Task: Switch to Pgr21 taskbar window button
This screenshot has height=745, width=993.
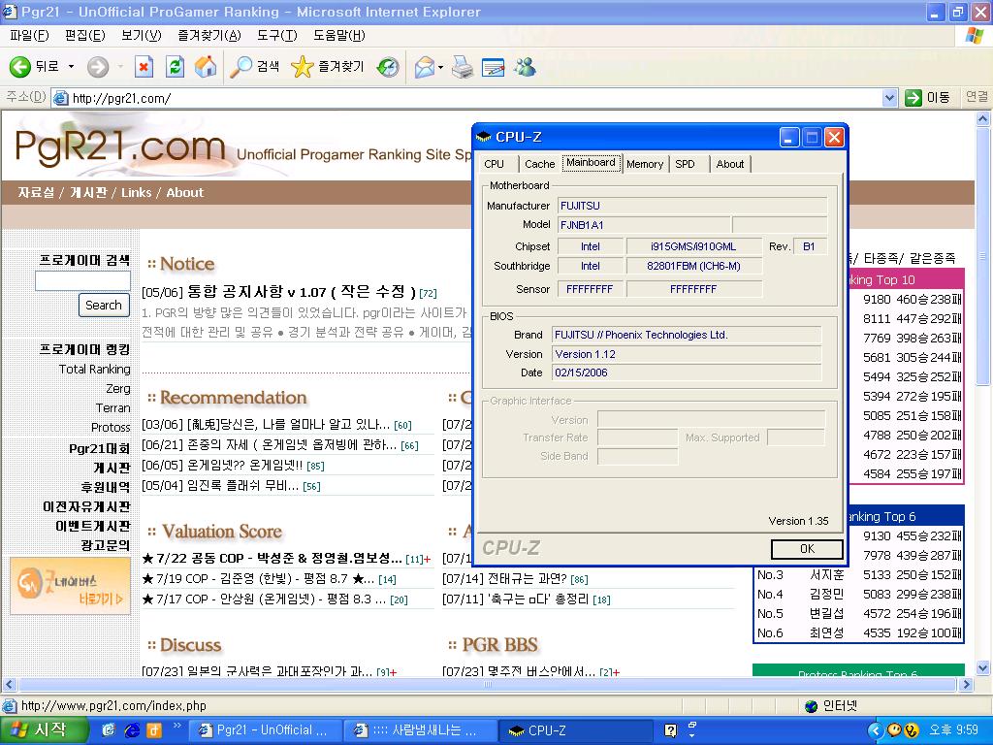Action: coord(264,730)
